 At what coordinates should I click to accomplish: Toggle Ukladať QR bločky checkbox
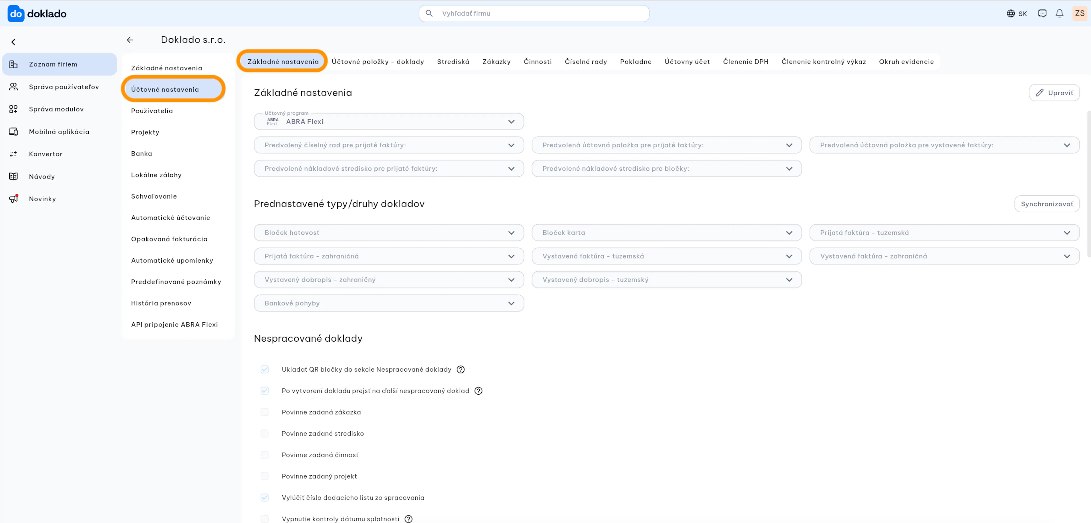265,369
